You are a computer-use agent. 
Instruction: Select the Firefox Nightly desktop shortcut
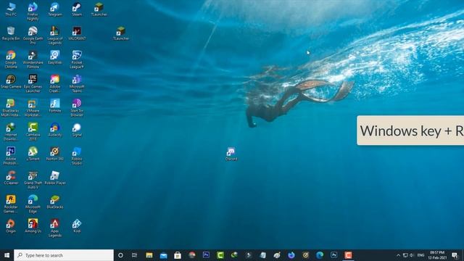(33, 12)
